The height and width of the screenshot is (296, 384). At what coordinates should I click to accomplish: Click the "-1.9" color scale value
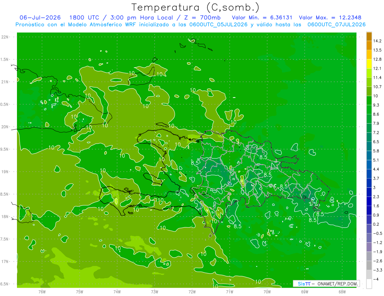pyautogui.click(x=378, y=252)
